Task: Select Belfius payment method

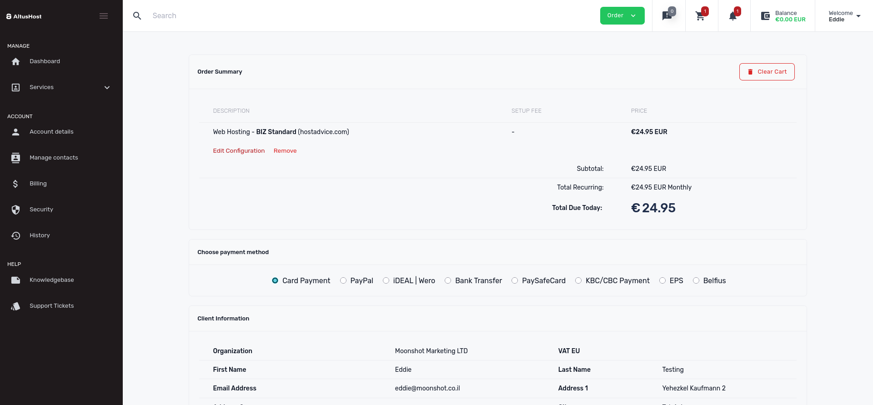Action: 696,280
